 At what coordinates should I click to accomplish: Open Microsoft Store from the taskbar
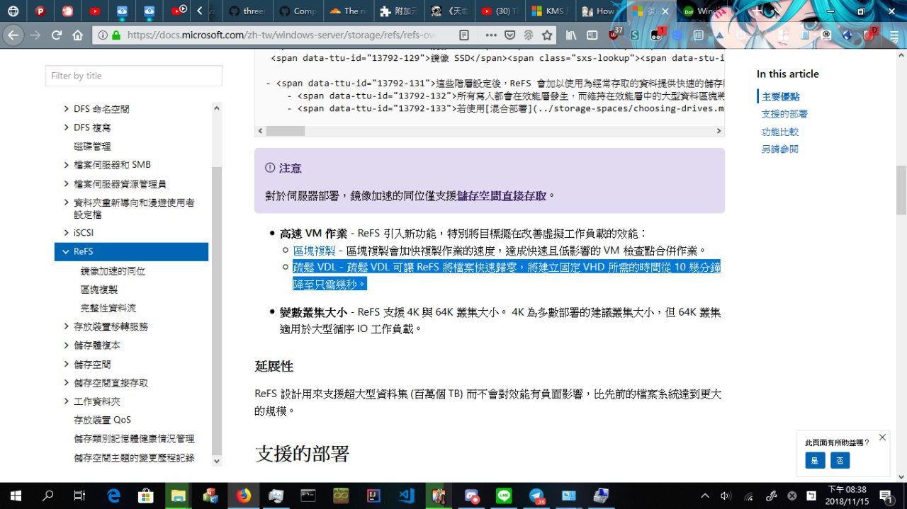(x=146, y=496)
